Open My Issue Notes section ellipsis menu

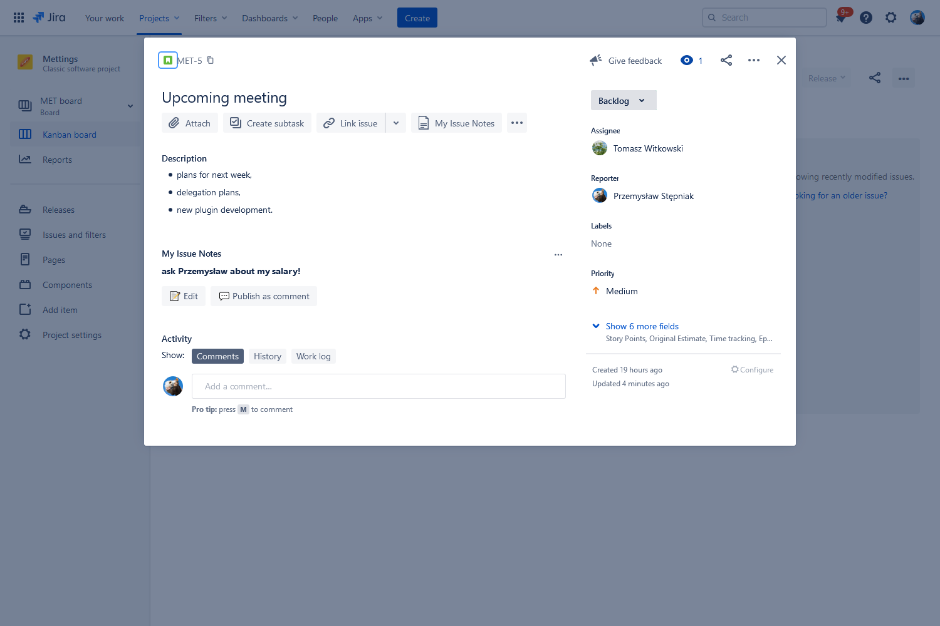pos(558,254)
